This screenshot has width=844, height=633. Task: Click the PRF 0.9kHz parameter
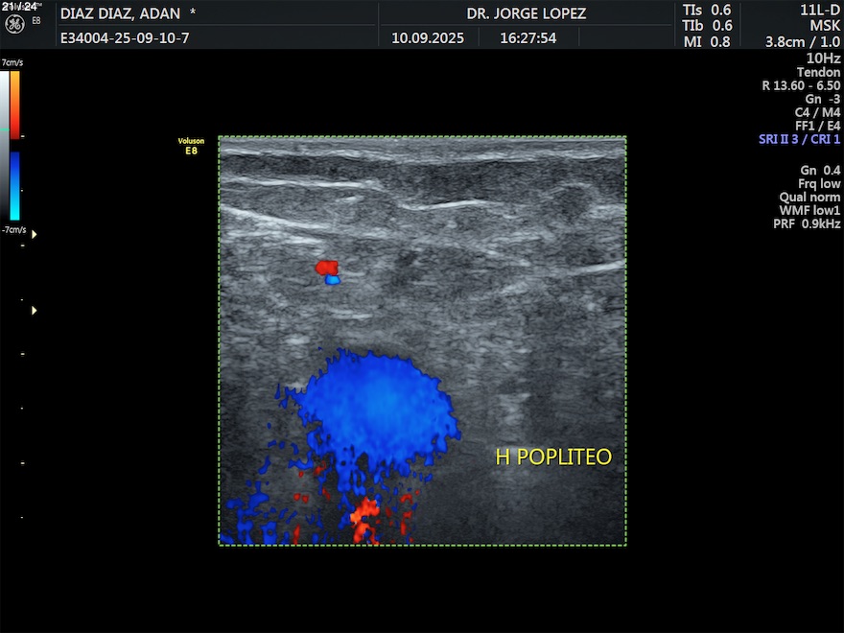point(807,223)
